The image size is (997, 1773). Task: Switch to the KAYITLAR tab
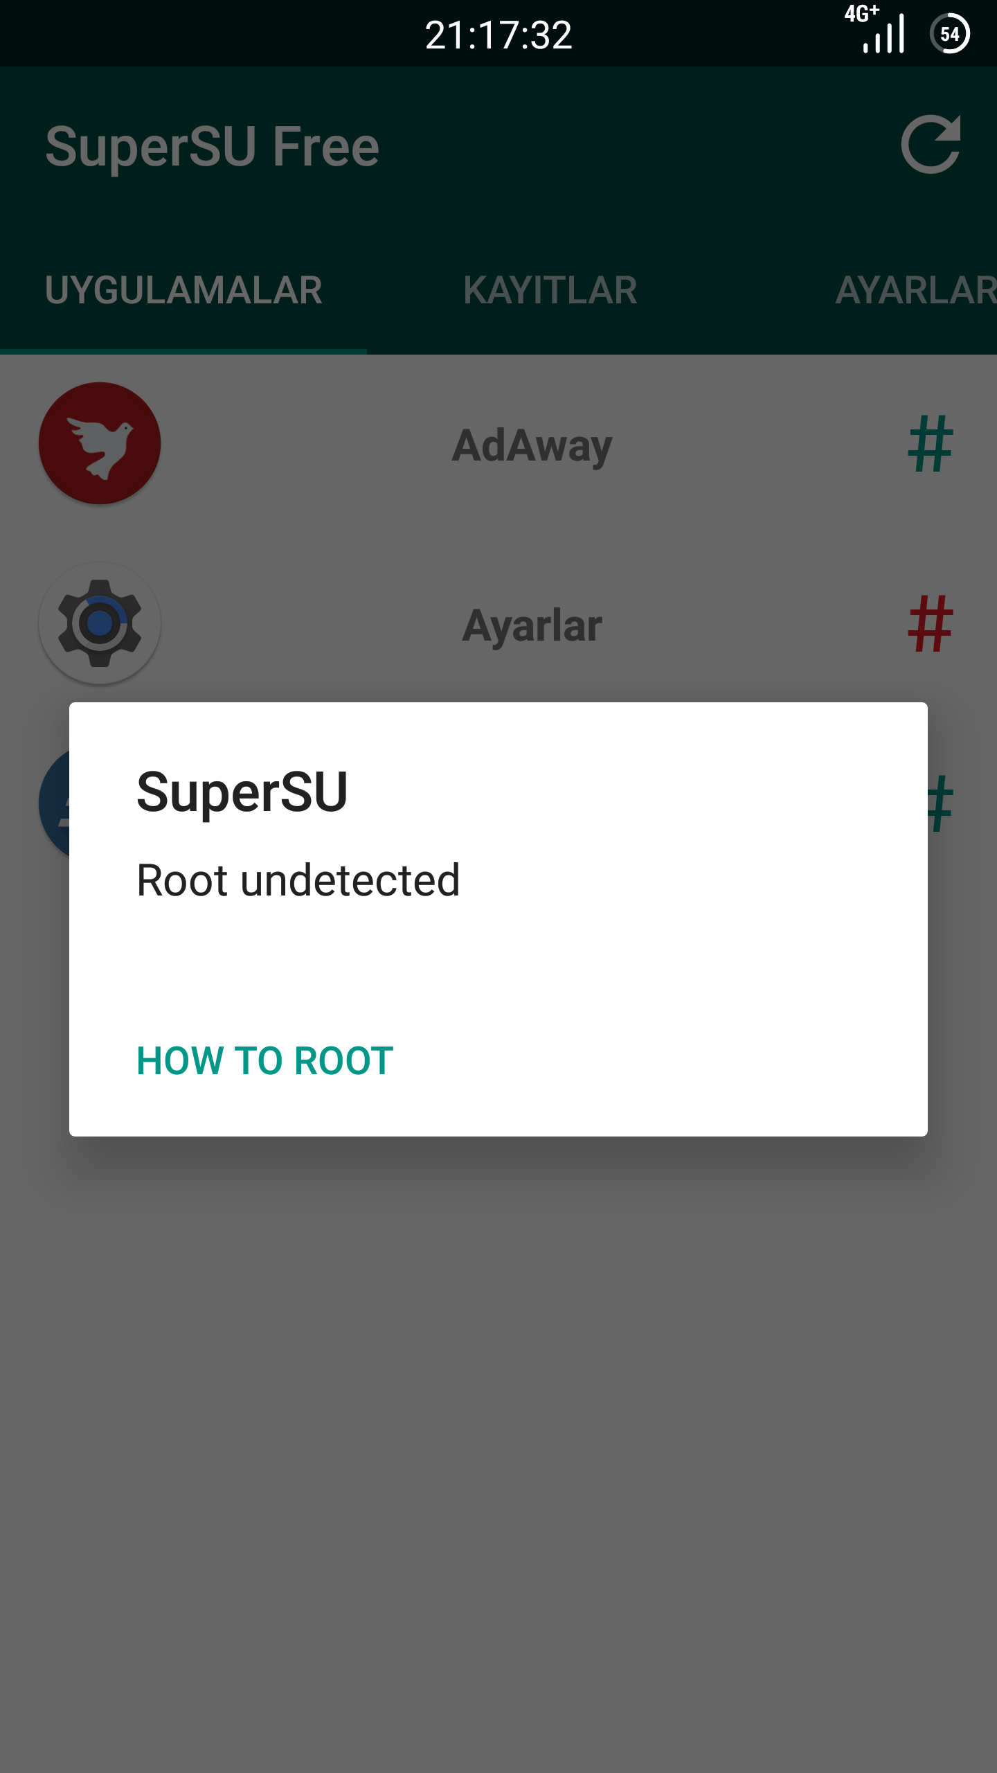[x=550, y=289]
